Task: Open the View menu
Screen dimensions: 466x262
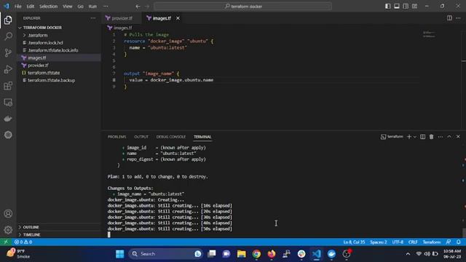Action: 68,7
